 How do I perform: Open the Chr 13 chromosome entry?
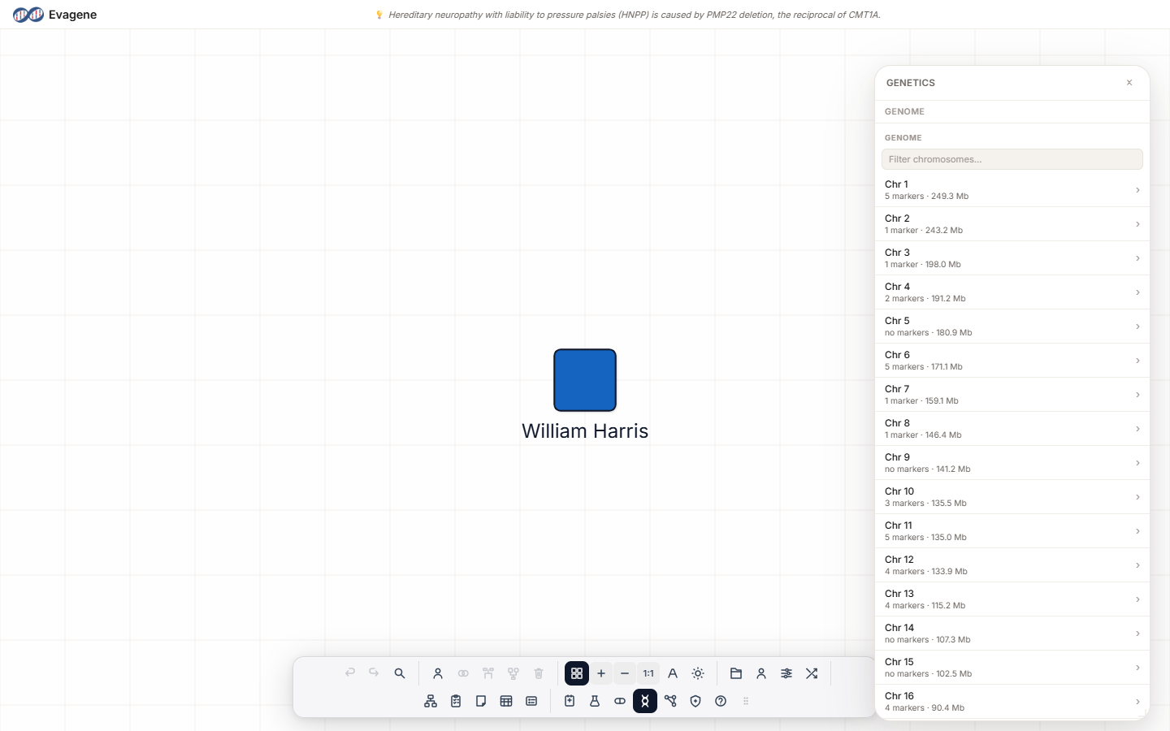pos(1012,599)
